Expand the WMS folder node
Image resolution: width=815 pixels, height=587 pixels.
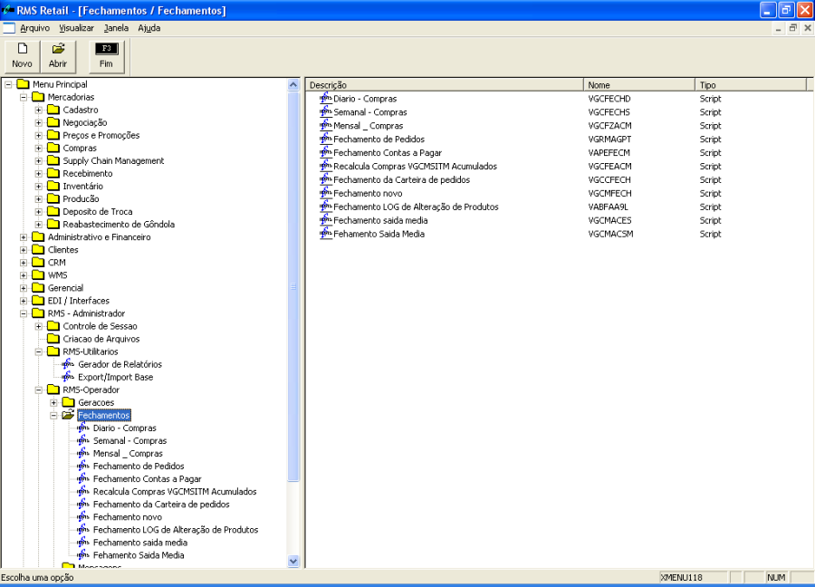click(24, 275)
